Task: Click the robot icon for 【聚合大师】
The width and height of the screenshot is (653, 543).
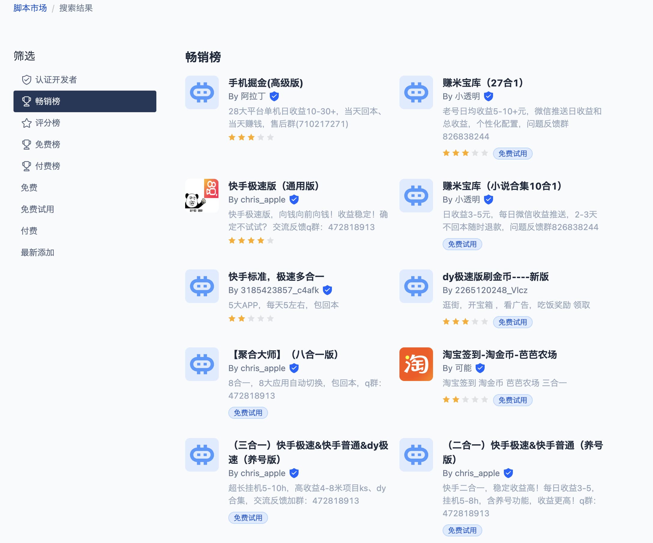Action: click(202, 364)
